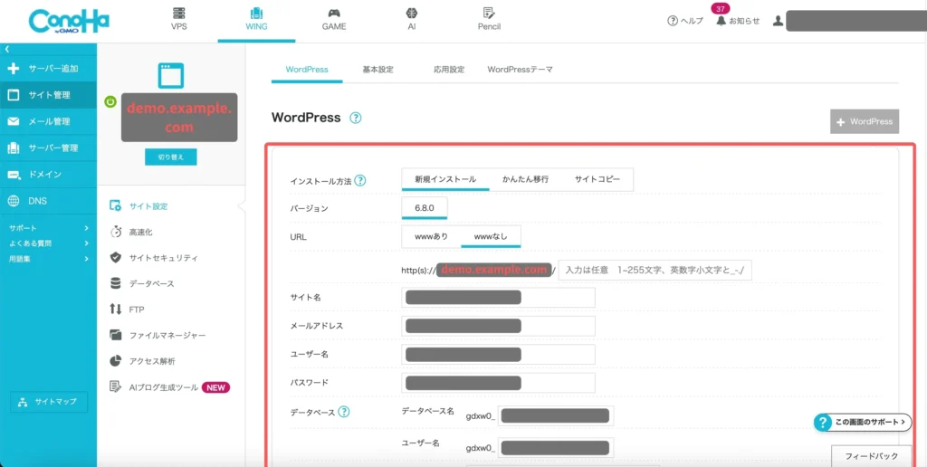Image resolution: width=927 pixels, height=467 pixels.
Task: Click help icon next to データベース label
Action: point(343,412)
